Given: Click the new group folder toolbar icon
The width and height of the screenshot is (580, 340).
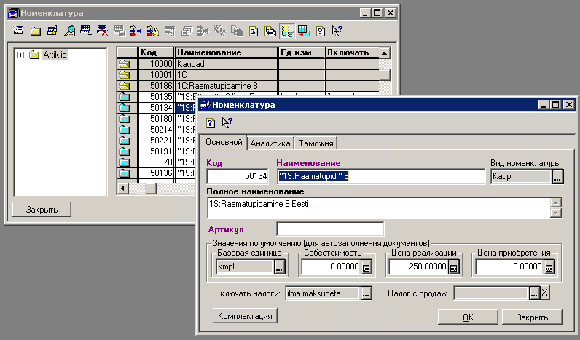Looking at the screenshot, I should 36,31.
